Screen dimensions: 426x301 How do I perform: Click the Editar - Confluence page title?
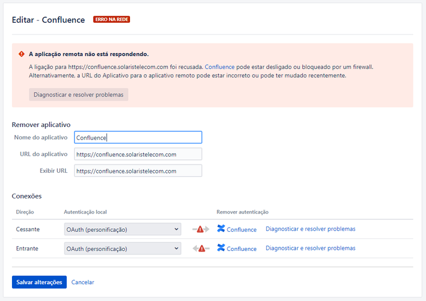pyautogui.click(x=48, y=20)
